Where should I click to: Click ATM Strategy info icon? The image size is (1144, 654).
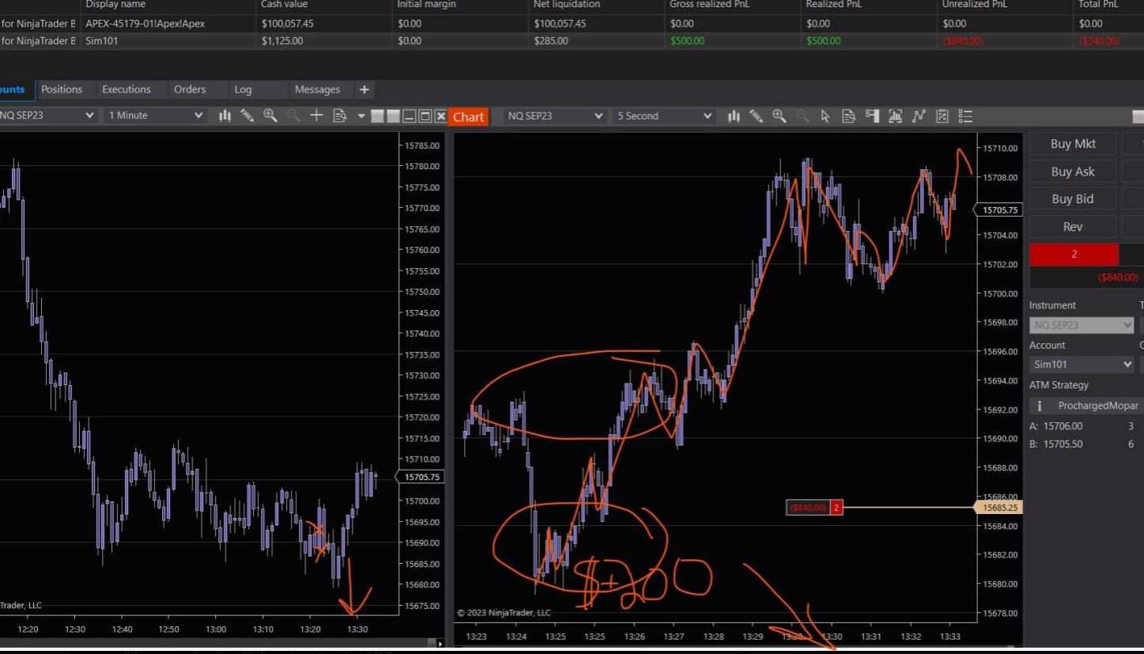click(1040, 406)
